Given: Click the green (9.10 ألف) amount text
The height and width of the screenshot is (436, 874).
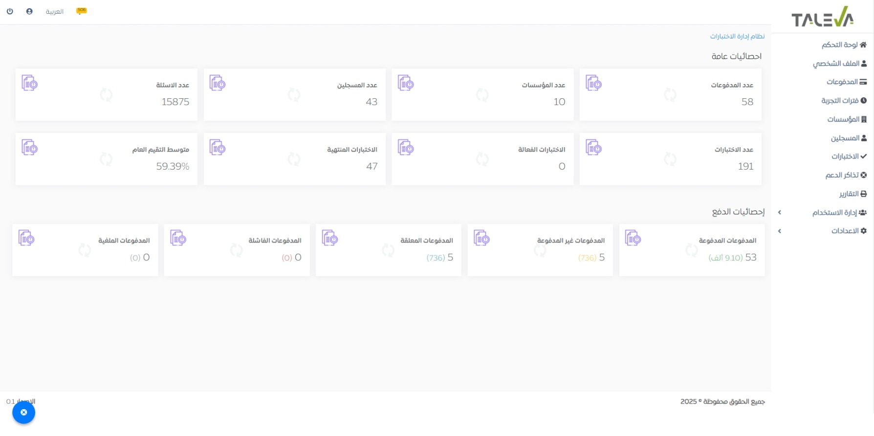Looking at the screenshot, I should click(726, 258).
